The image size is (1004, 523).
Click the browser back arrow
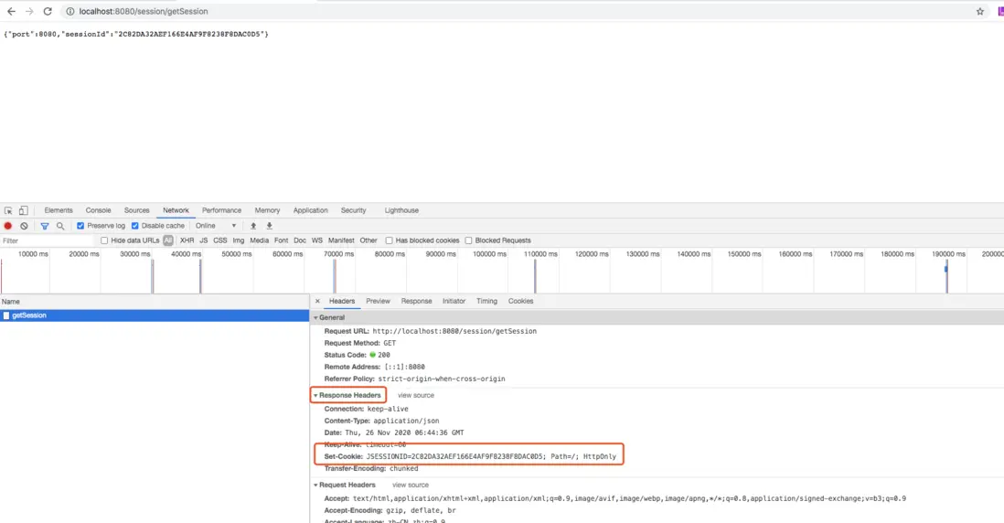pyautogui.click(x=11, y=12)
